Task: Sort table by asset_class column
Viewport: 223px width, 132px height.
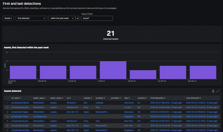Action: (x=56, y=98)
